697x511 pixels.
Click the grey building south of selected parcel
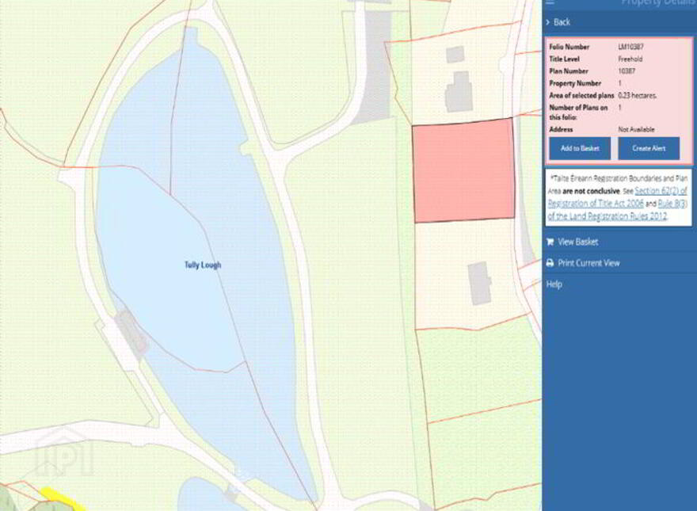(x=479, y=284)
